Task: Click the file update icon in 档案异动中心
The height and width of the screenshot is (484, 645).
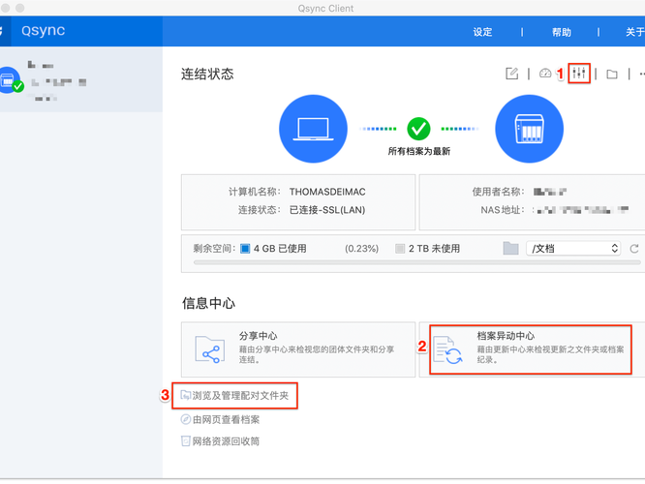Action: [x=447, y=350]
